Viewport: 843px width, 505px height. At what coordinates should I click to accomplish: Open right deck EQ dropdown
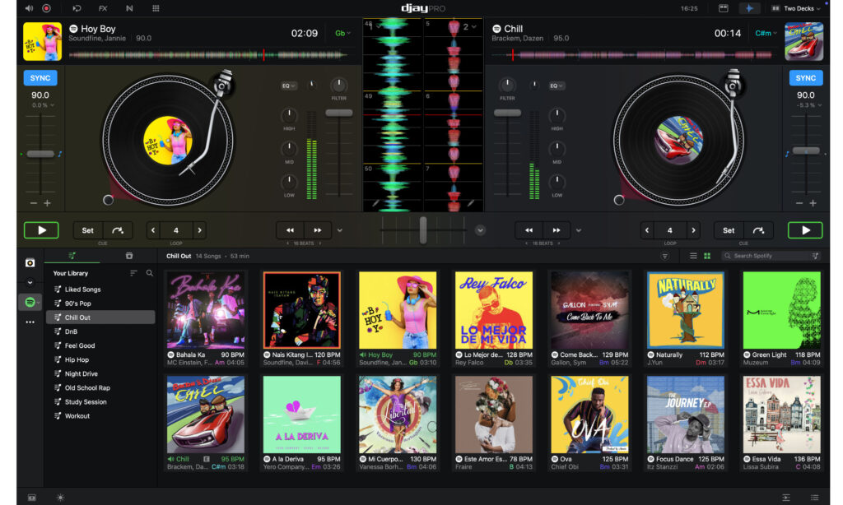[x=556, y=86]
